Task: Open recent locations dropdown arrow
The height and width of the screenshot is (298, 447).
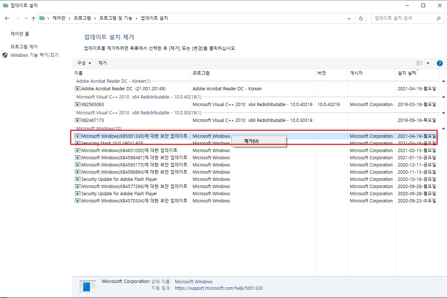Action: (26, 18)
